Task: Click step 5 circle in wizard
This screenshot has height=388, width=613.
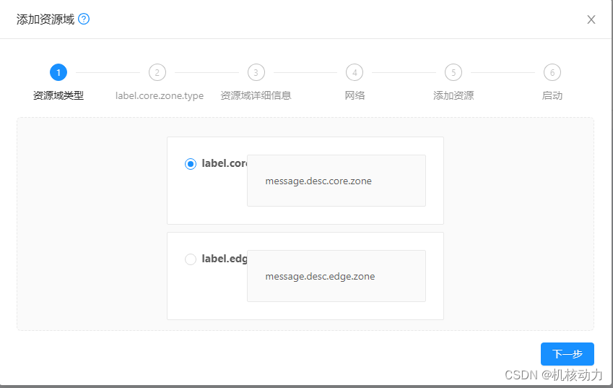Action: coord(453,72)
